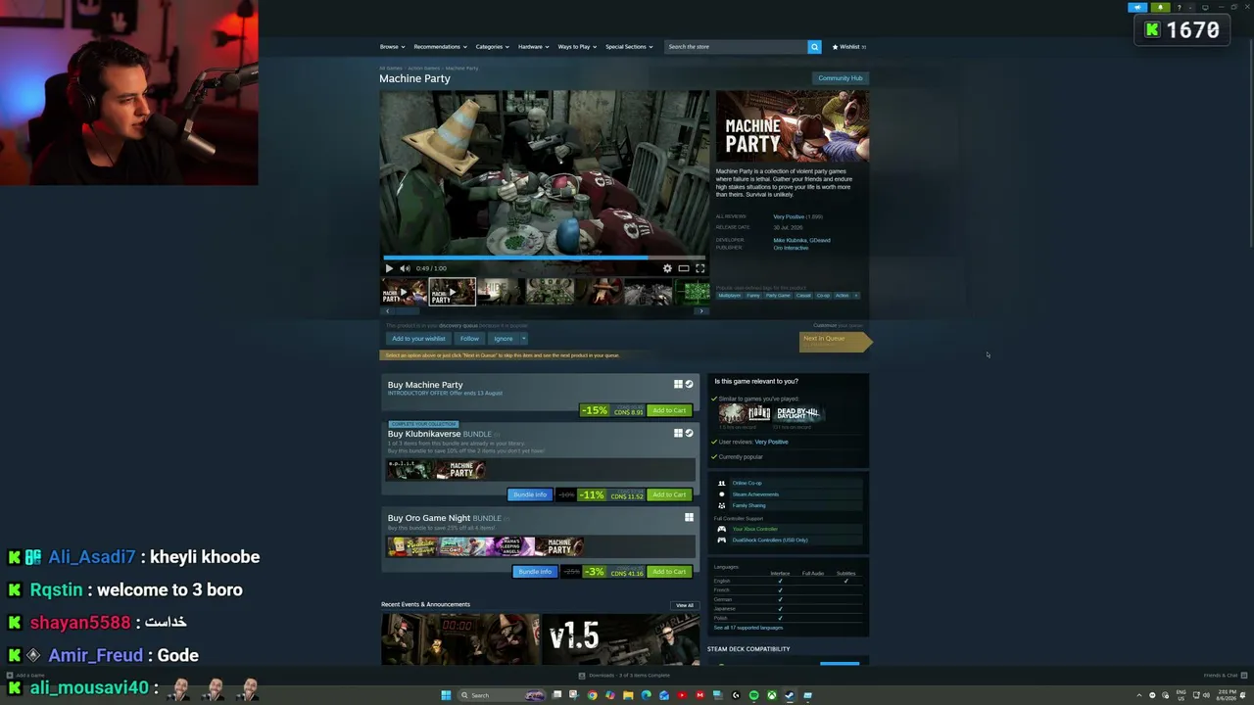The image size is (1254, 705).
Task: Open the Steam announcements megaphone icon
Action: (x=1137, y=8)
